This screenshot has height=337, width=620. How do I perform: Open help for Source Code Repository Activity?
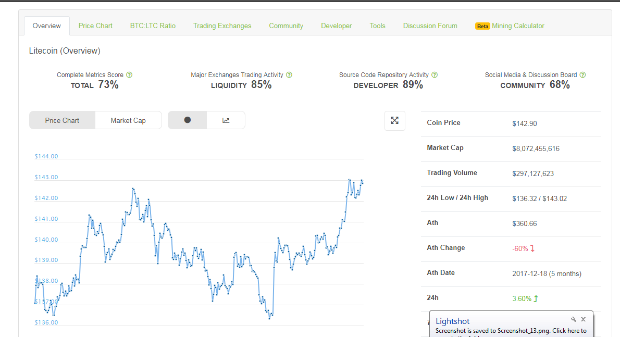pos(435,74)
